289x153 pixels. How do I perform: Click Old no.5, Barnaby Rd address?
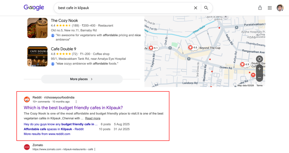coord(74,30)
